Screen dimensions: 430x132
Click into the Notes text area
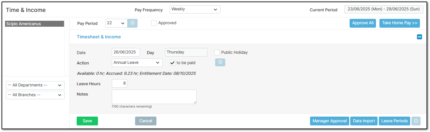point(154,97)
